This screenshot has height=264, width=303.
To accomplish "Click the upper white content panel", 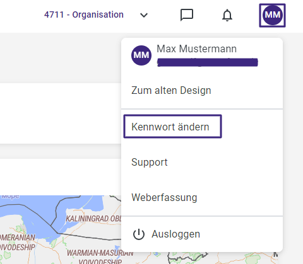I will [61, 113].
